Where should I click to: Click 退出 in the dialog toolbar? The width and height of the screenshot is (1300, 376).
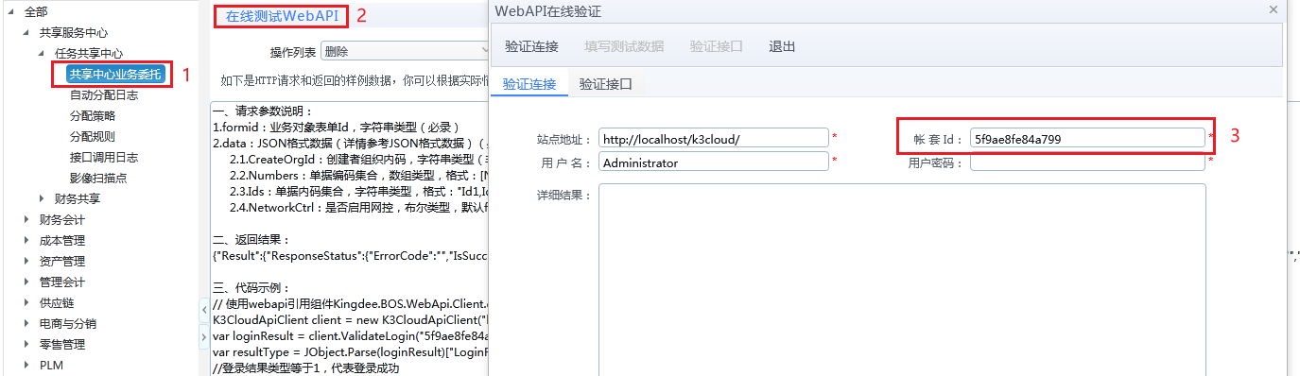[x=782, y=46]
